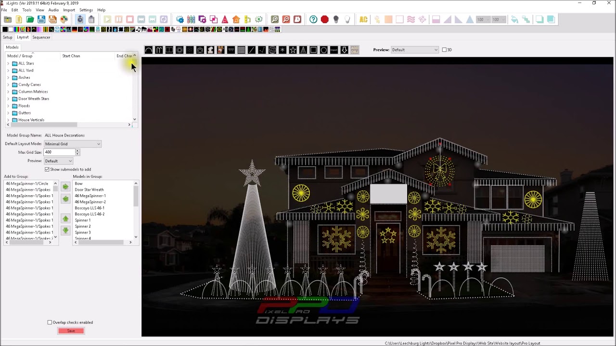
Task: Enable the 3D preview checkbox
Action: pos(445,50)
